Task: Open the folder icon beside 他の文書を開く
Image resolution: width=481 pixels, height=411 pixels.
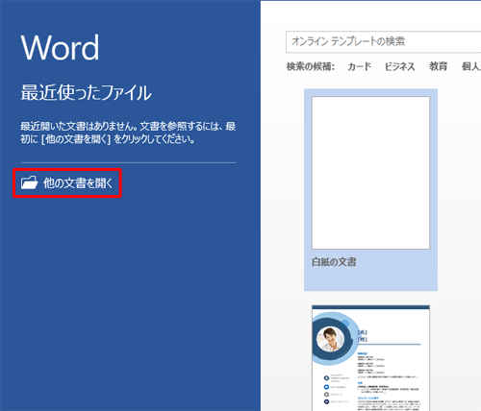Action: click(x=29, y=182)
